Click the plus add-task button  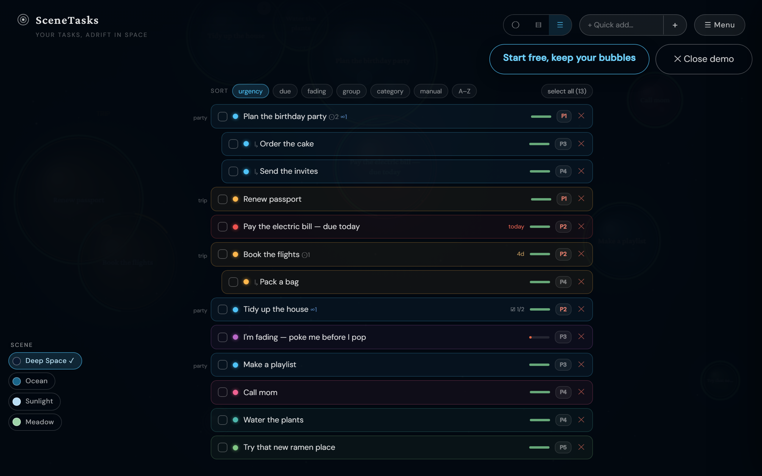click(675, 25)
